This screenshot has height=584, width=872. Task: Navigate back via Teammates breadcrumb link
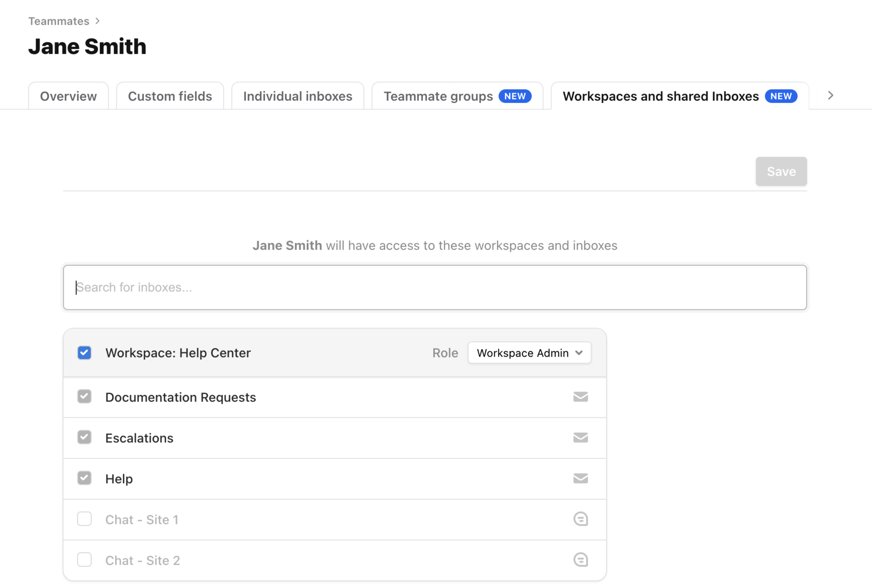pyautogui.click(x=59, y=21)
